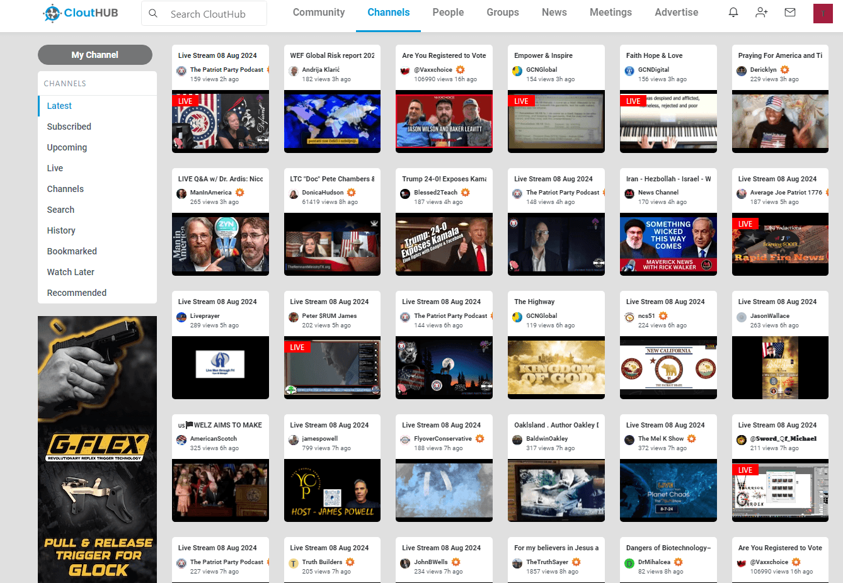This screenshot has width=843, height=583.
Task: Click the @Vaxxchoice channel avatar icon
Action: 405,71
